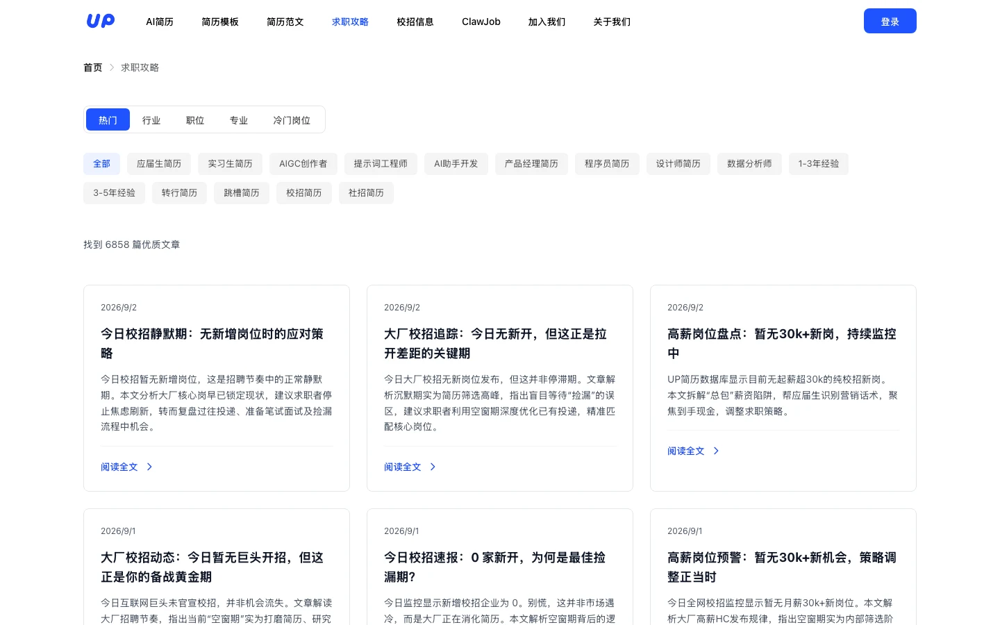Filter by 跳槽简历 tag
1000x625 pixels.
coord(242,193)
